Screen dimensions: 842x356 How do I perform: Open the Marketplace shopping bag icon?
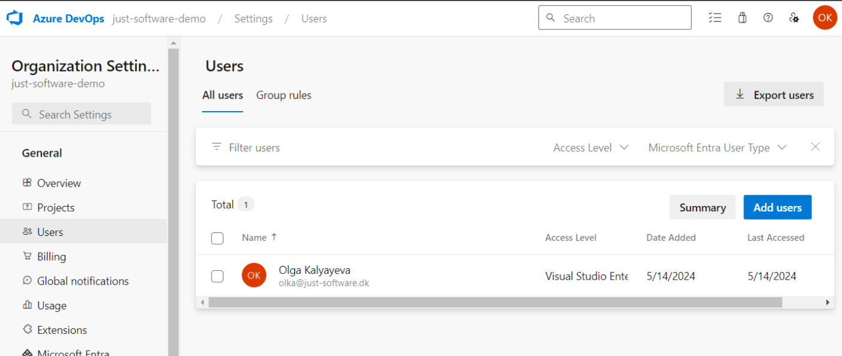tap(742, 17)
